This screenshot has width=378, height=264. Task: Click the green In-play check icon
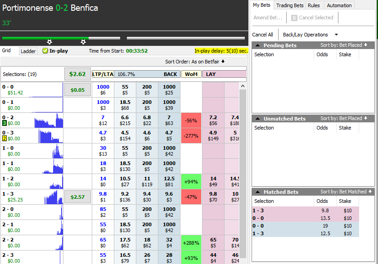(x=45, y=51)
